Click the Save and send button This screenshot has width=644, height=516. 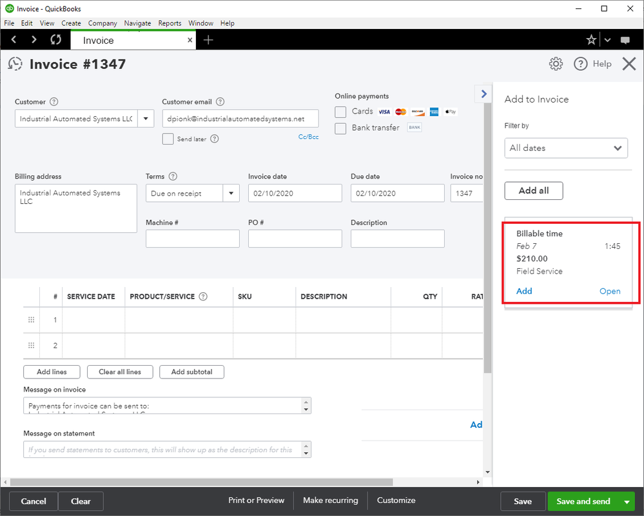583,501
